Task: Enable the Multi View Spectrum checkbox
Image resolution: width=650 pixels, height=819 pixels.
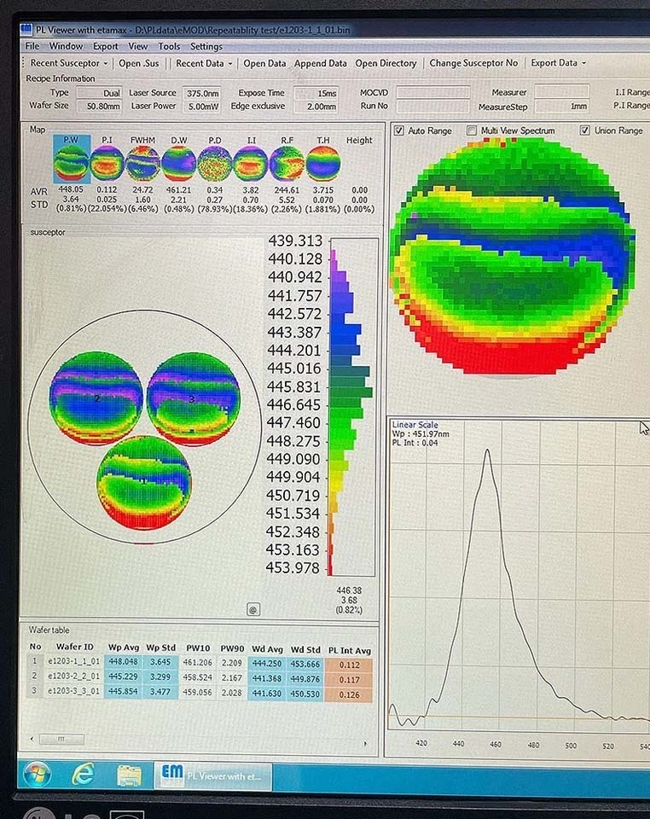Action: tap(472, 131)
